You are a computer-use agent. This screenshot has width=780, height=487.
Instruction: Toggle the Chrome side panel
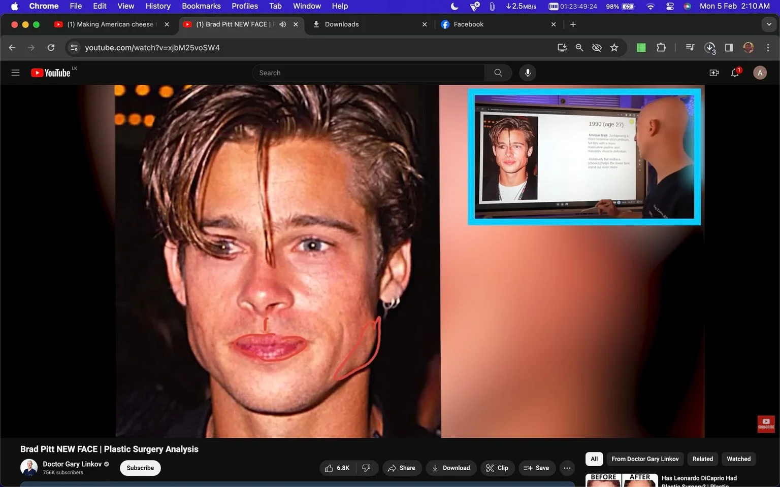(x=729, y=47)
